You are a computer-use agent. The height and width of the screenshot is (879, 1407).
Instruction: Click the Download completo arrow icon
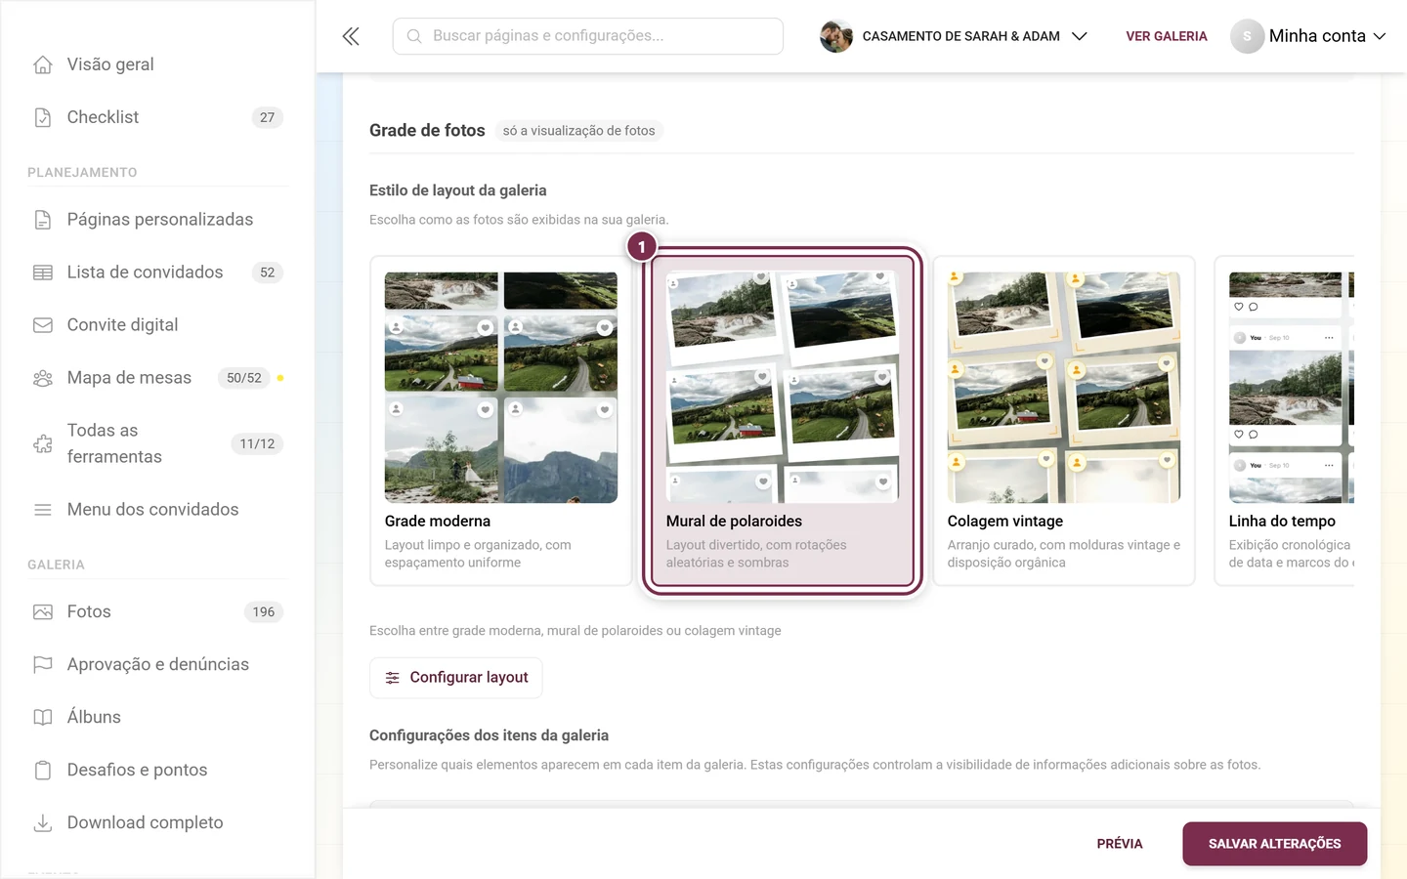click(x=43, y=823)
